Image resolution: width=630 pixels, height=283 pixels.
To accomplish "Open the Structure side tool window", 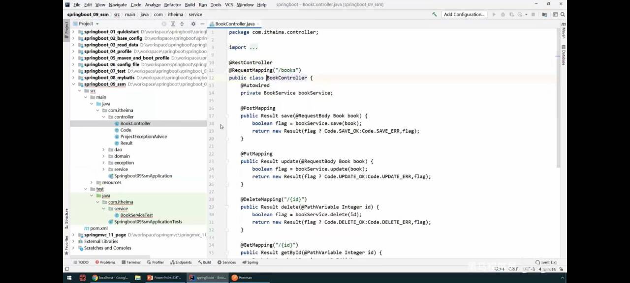I will point(66,219).
